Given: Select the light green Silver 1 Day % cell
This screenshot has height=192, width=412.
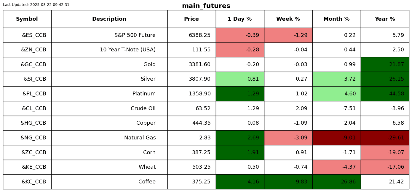Looking at the screenshot, I should 240,79.
